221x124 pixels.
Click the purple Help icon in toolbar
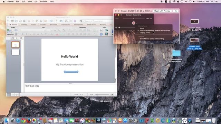tap(75, 21)
